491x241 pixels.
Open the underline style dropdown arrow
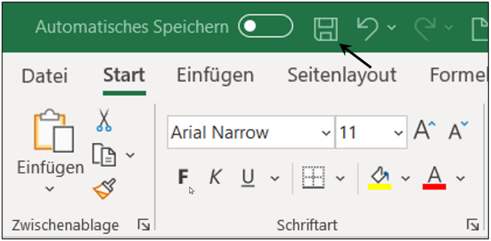(275, 178)
